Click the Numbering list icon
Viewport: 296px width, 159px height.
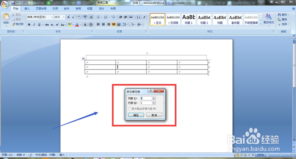pyautogui.click(x=106, y=17)
